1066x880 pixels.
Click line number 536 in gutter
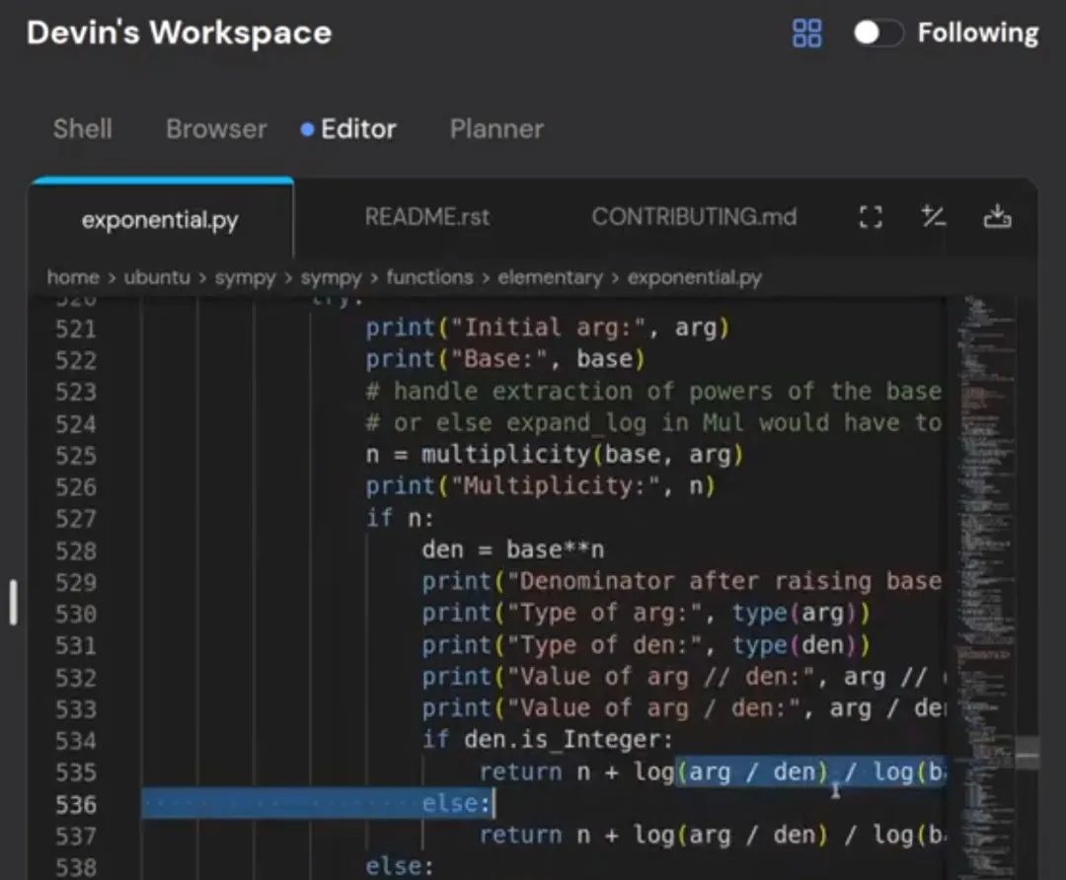(x=75, y=804)
